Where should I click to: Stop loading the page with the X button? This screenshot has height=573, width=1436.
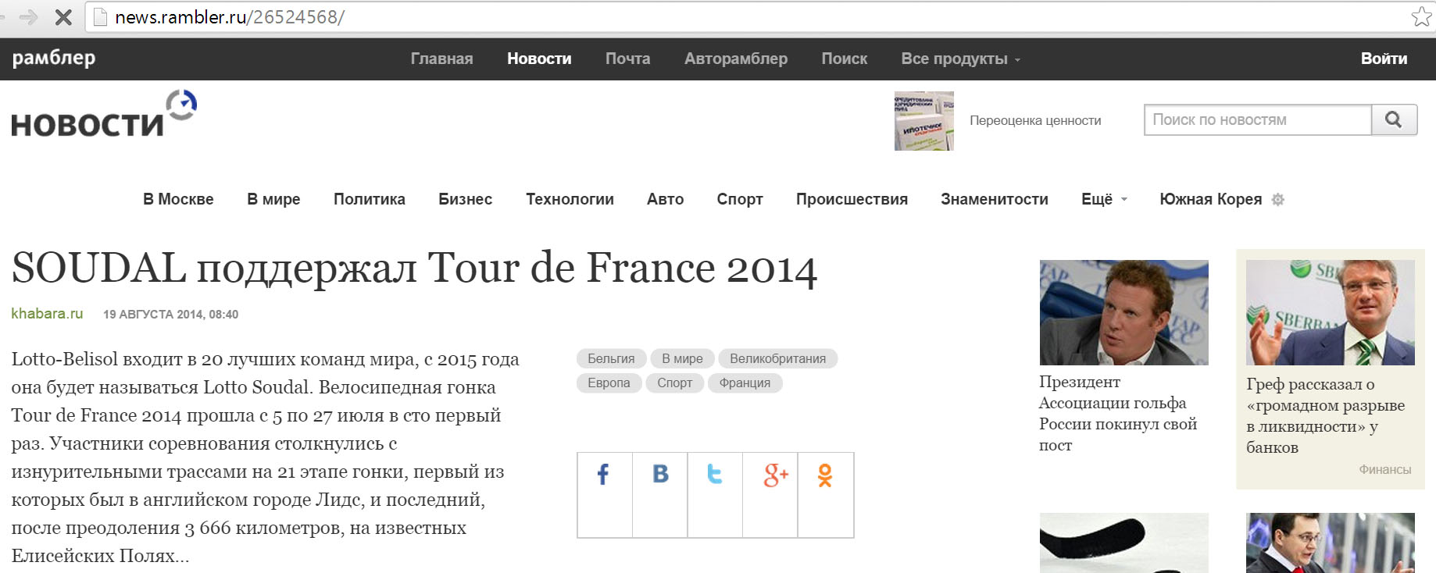coord(63,17)
